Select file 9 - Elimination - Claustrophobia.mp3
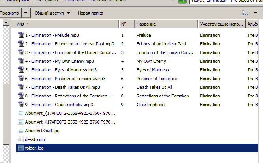263x163 pixels. 59,105
